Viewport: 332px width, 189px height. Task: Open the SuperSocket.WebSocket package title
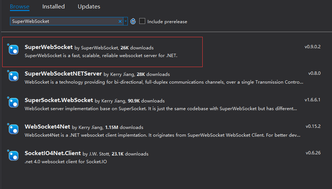pyautogui.click(x=59, y=100)
